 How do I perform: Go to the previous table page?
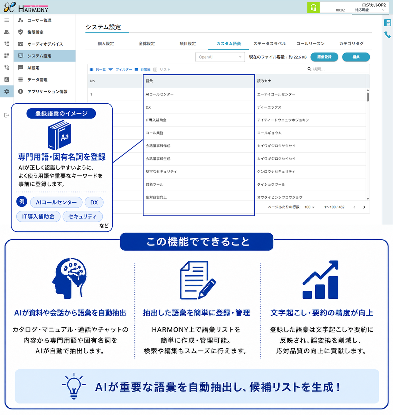click(x=354, y=207)
